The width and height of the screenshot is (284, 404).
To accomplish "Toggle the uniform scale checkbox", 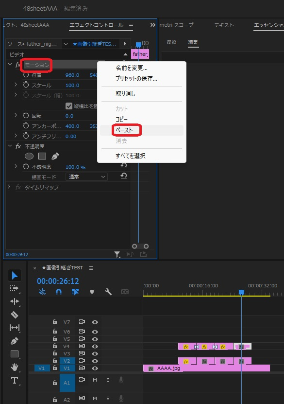I will pos(68,106).
